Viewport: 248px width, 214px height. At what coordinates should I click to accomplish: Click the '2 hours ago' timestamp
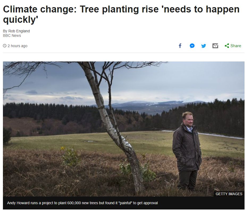click(17, 46)
